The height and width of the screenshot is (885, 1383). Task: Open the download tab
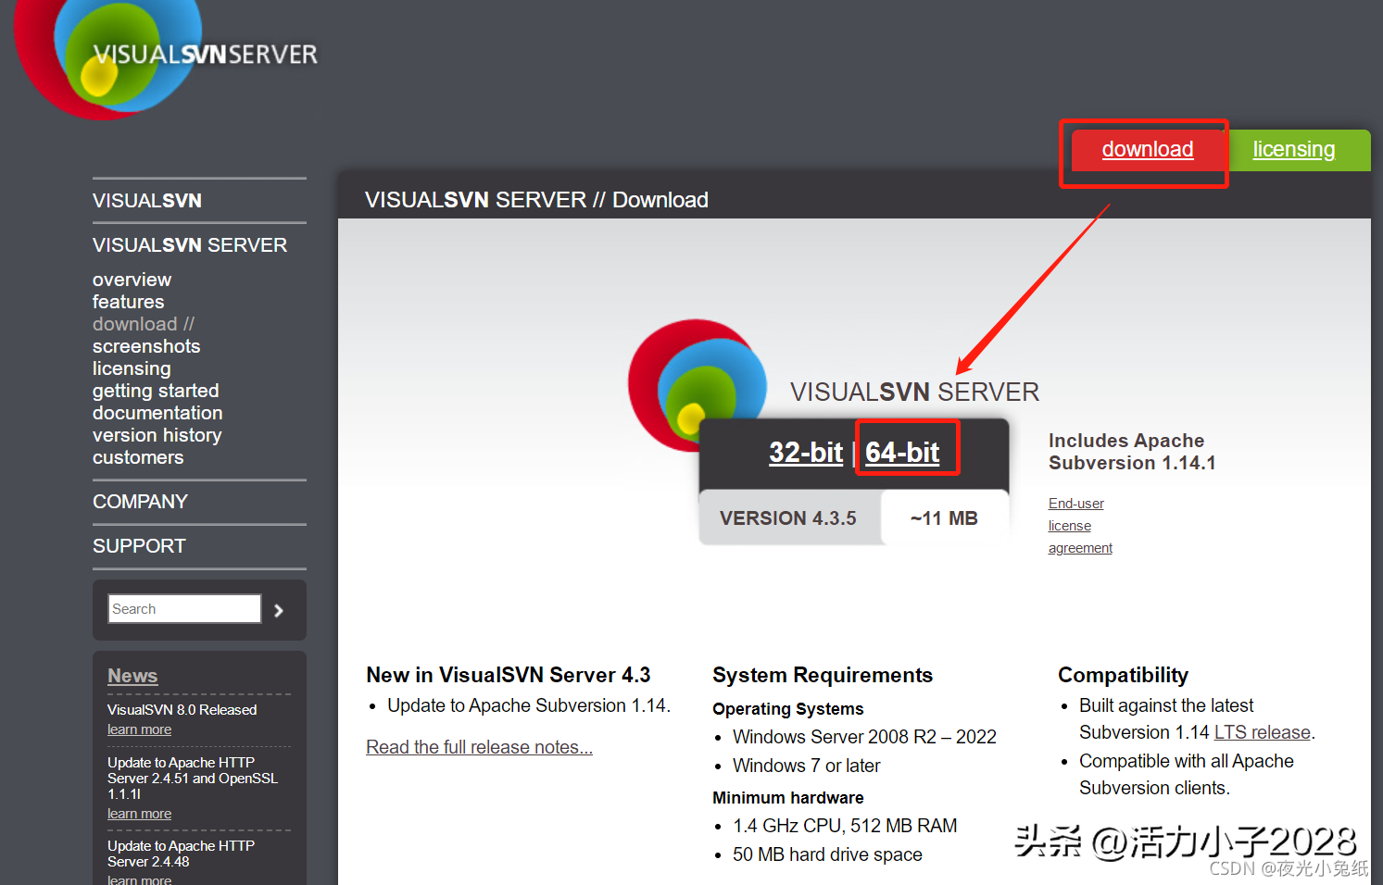pyautogui.click(x=1147, y=149)
